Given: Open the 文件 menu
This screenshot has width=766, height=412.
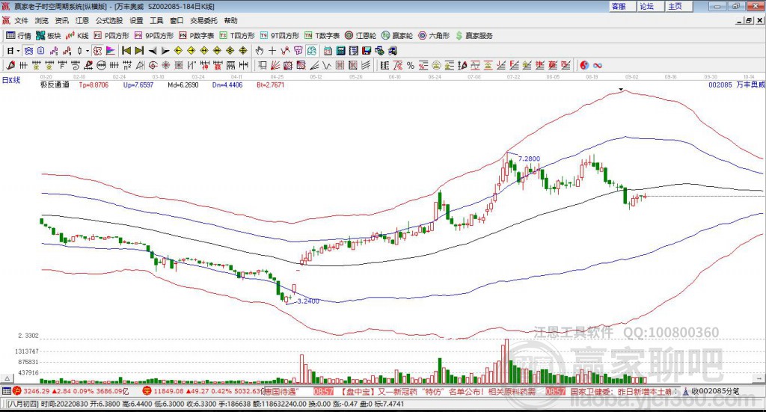Looking at the screenshot, I should pos(22,20).
